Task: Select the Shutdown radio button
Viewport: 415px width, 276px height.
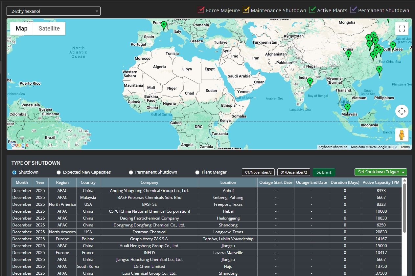Action: (x=14, y=172)
